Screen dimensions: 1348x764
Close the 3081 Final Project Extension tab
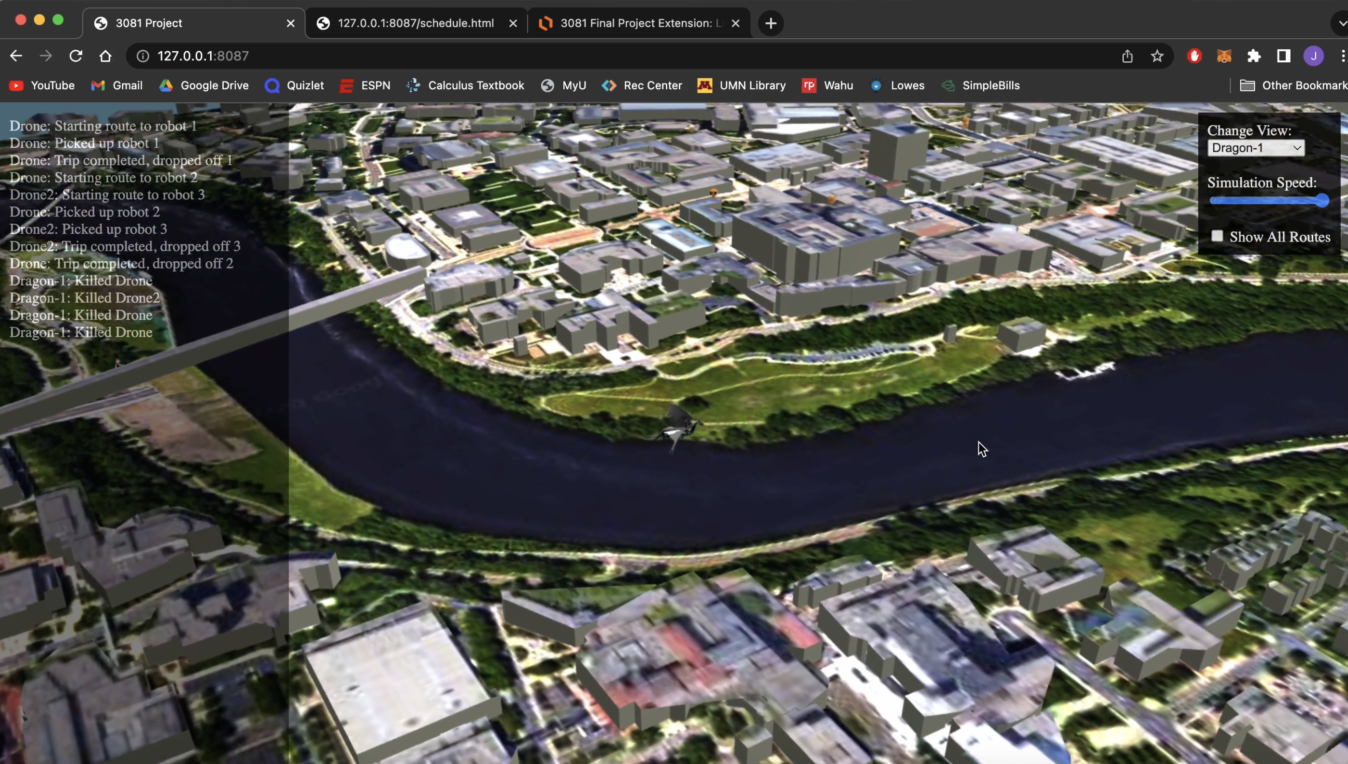[x=735, y=23]
